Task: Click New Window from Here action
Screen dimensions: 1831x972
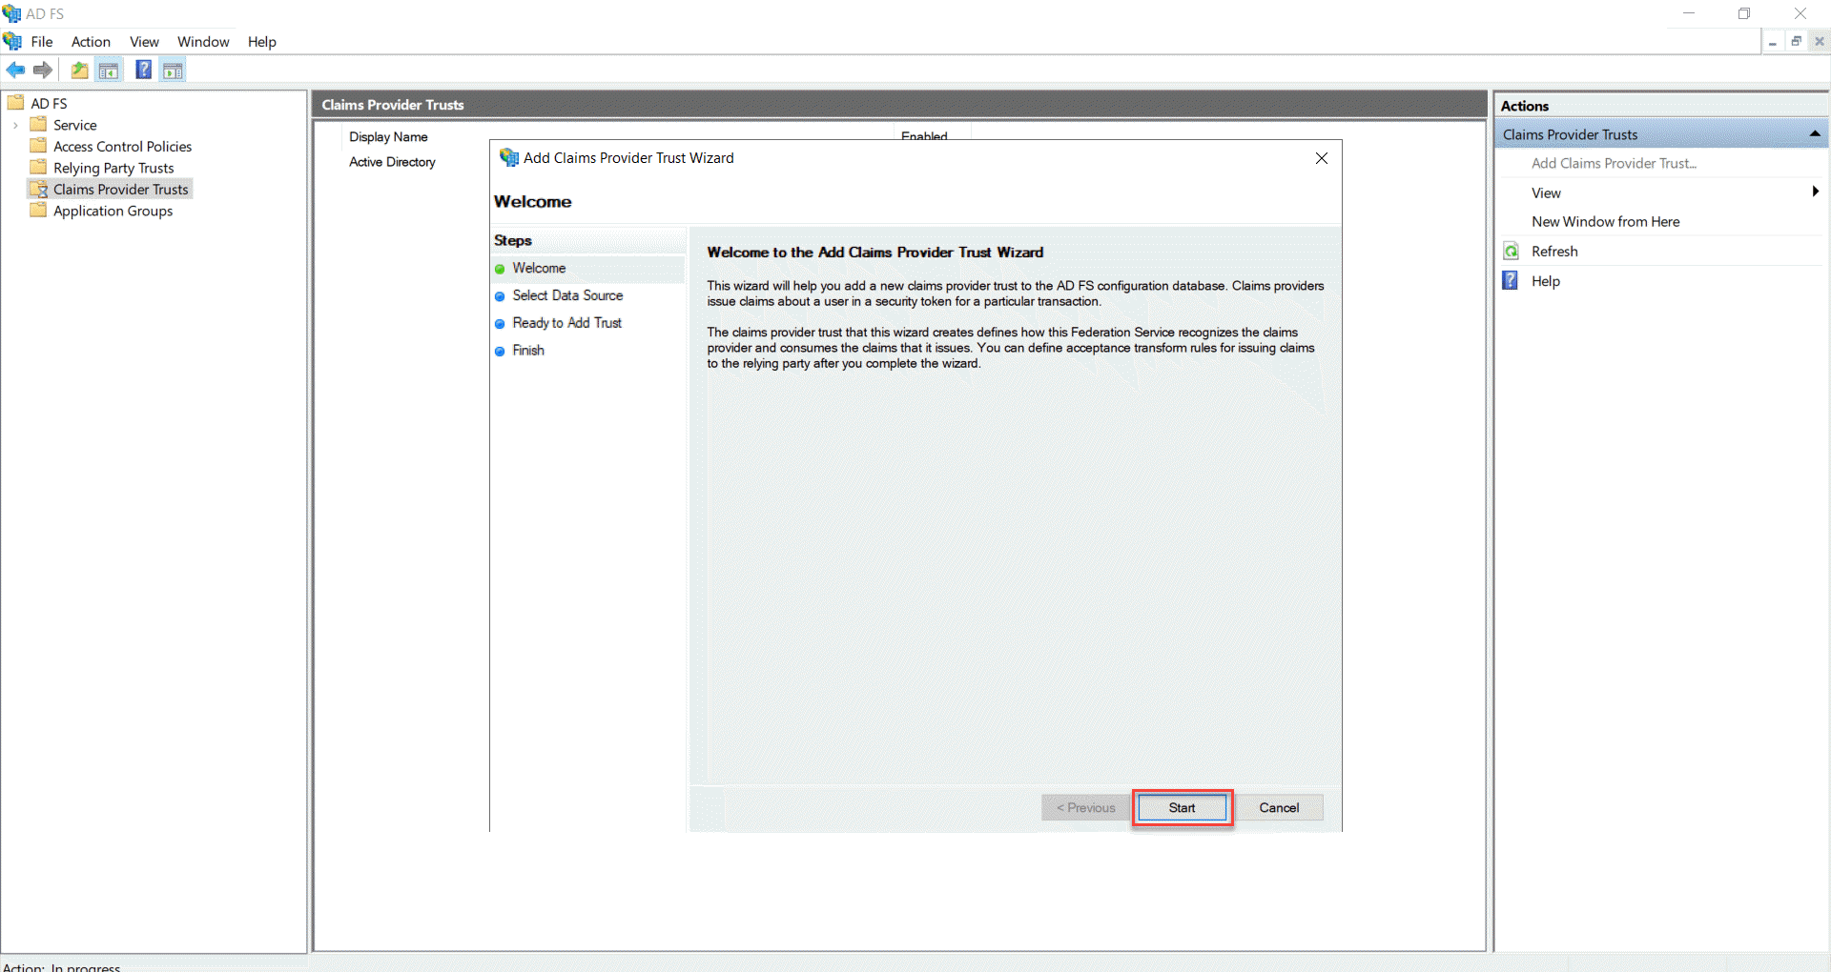Action: tap(1605, 221)
